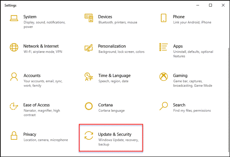The image size is (230, 157).
Task: Open the Privacy padlock icon
Action: [x=14, y=135]
